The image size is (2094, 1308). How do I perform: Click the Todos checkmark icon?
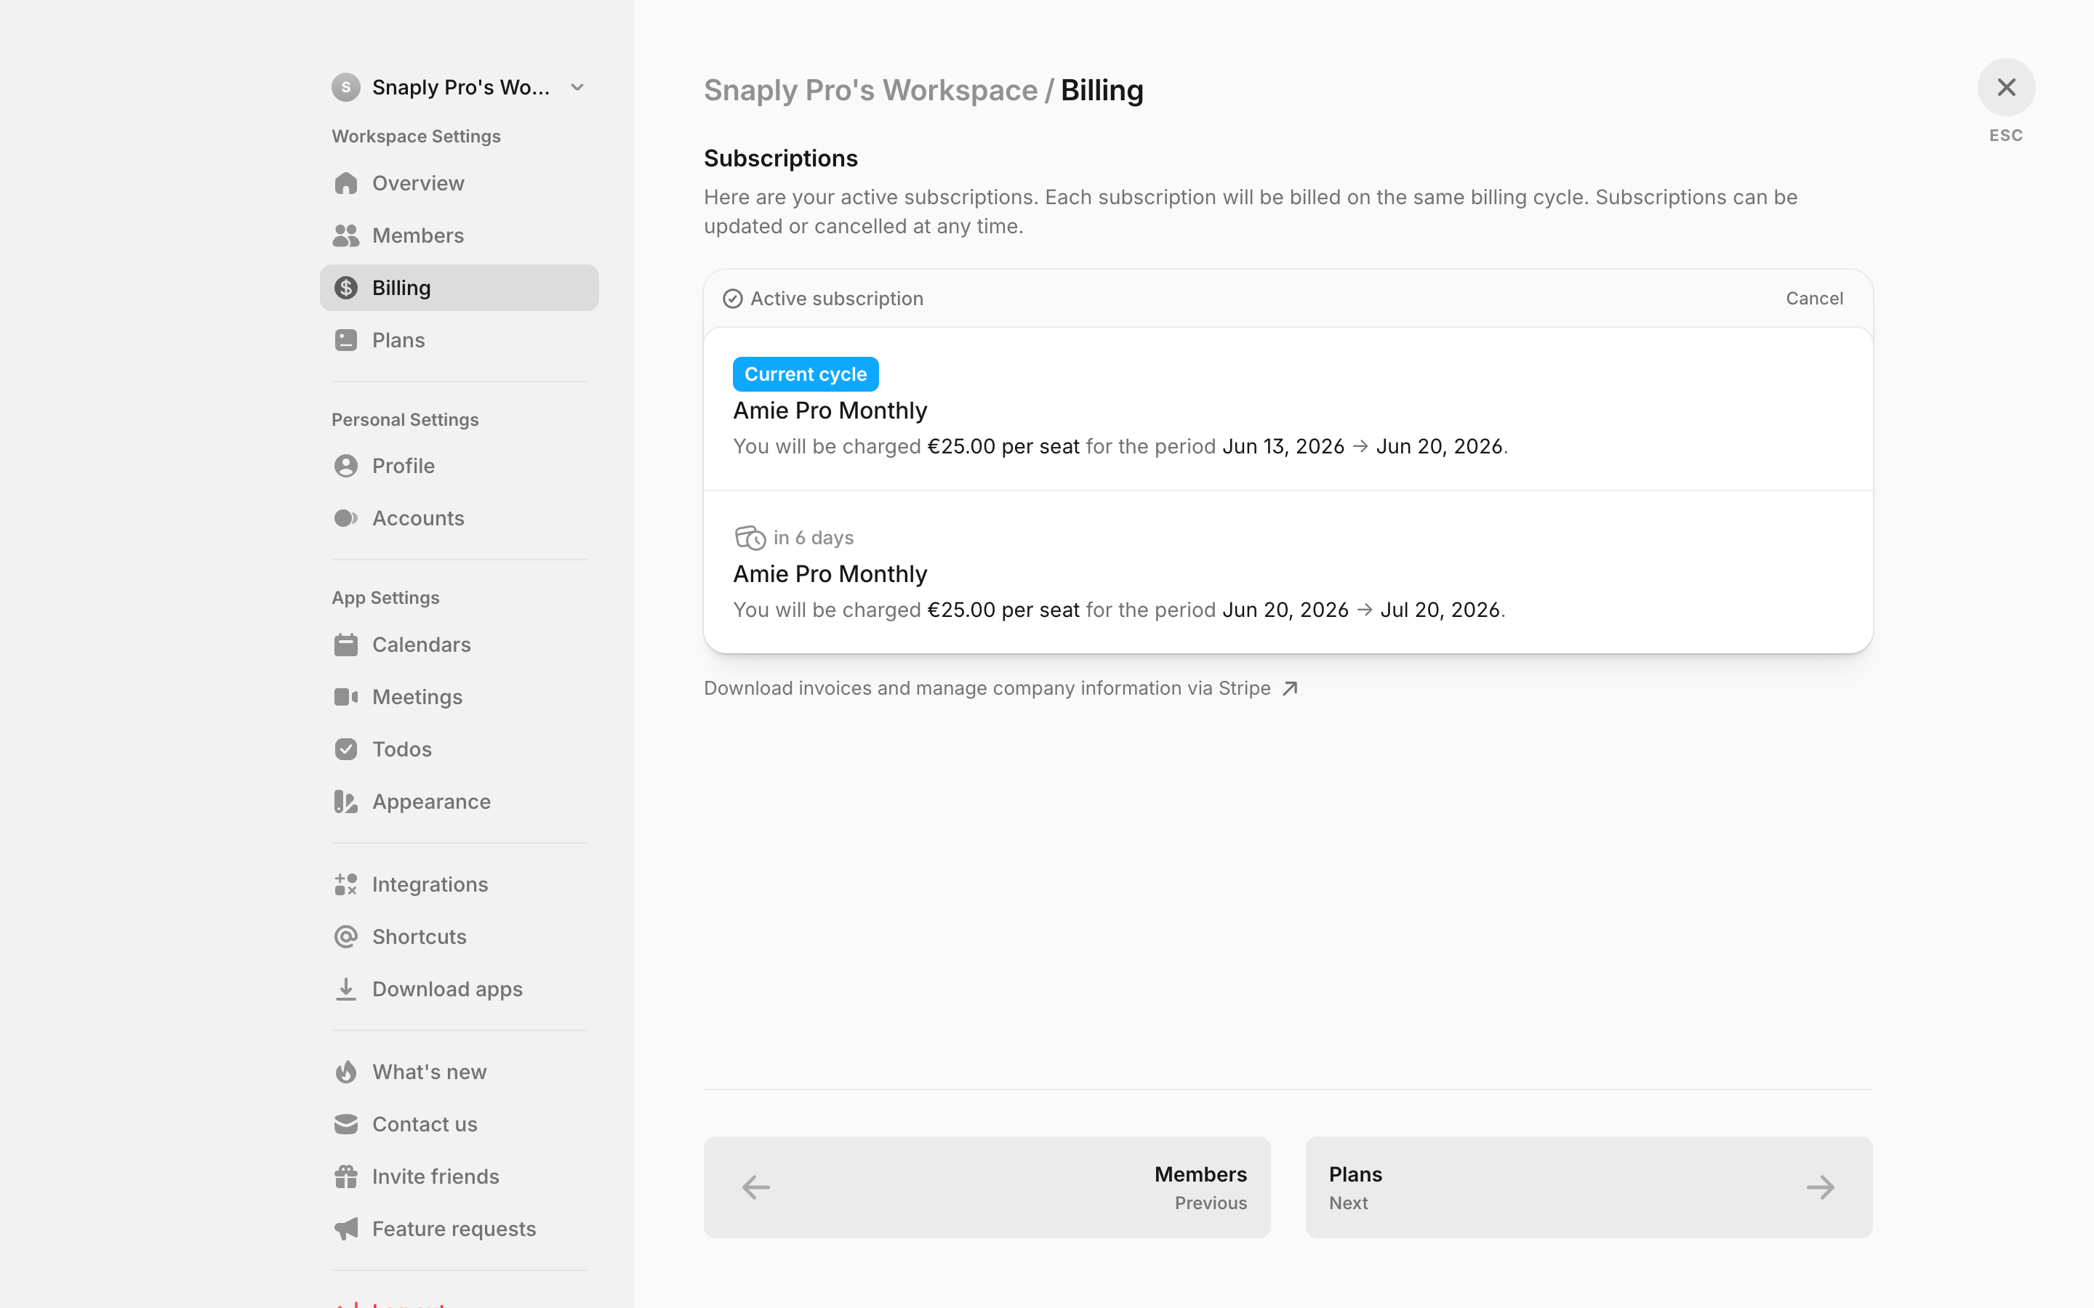pyautogui.click(x=345, y=749)
